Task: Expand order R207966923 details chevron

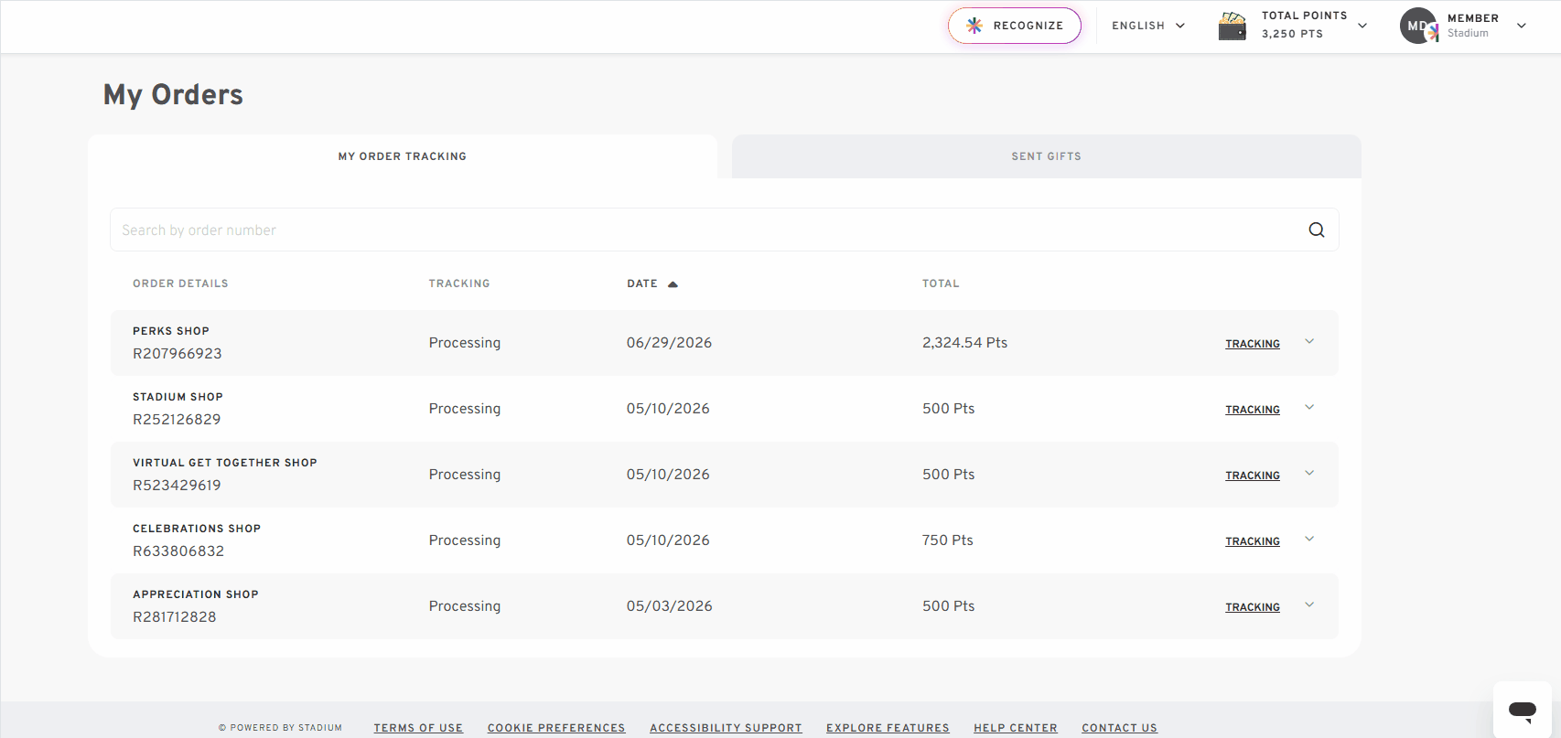Action: tap(1309, 342)
